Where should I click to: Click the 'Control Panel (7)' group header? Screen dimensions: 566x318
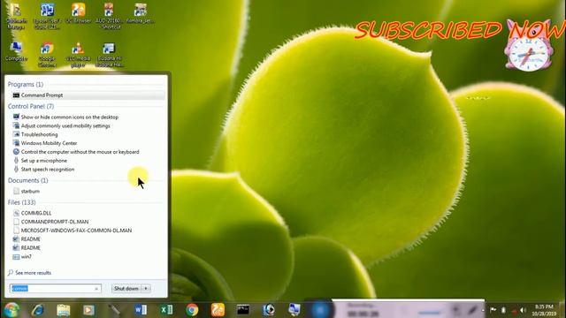click(x=31, y=106)
